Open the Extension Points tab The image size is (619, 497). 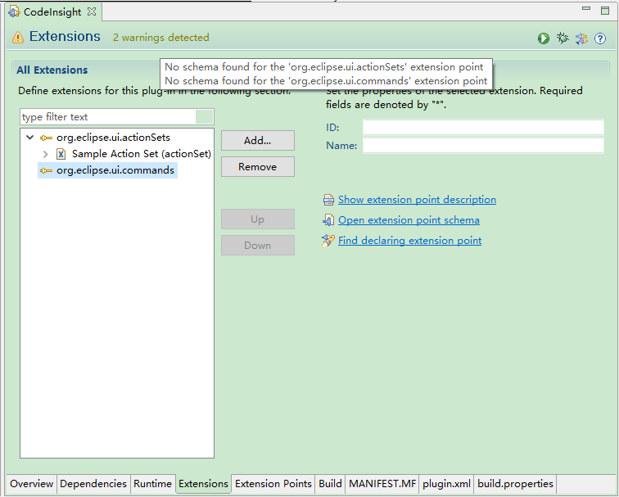(x=273, y=484)
